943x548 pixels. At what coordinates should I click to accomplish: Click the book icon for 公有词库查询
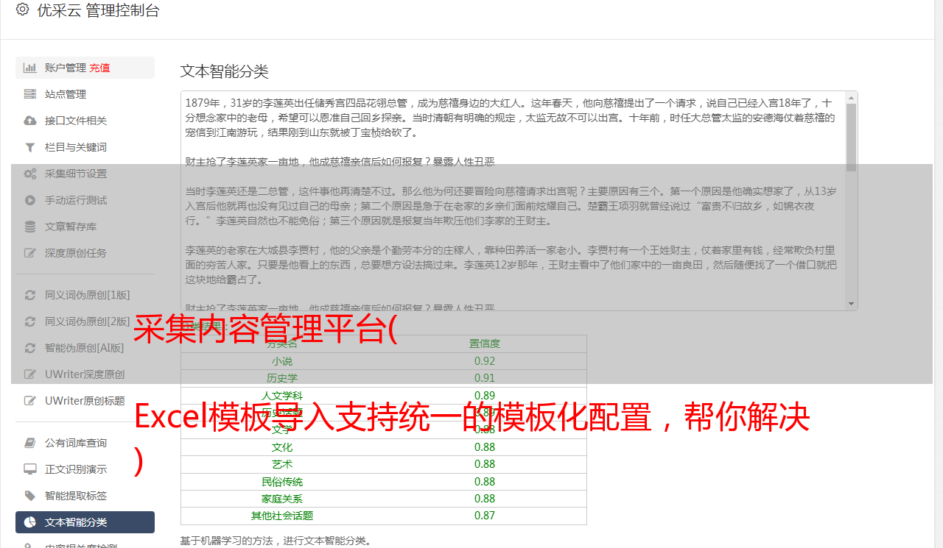click(30, 443)
